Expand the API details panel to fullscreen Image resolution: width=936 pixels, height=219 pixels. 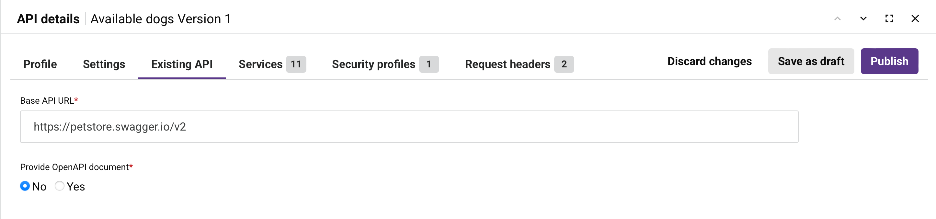click(889, 18)
